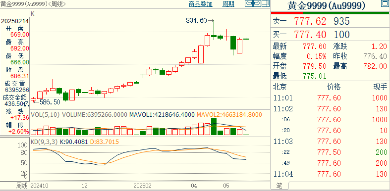This screenshot has height=191, width=390.
Task: Select the tallest green volume bar
Action: 214,126
